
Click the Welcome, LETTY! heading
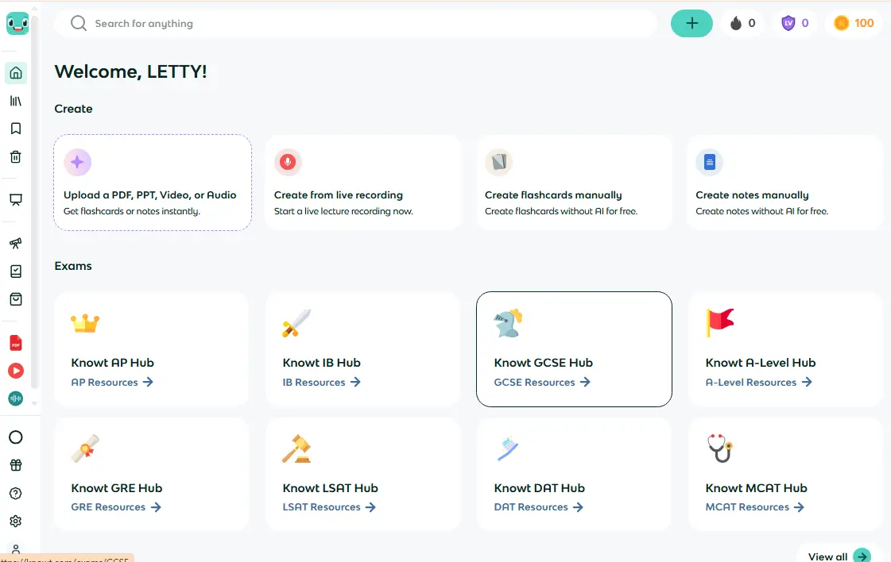click(130, 71)
